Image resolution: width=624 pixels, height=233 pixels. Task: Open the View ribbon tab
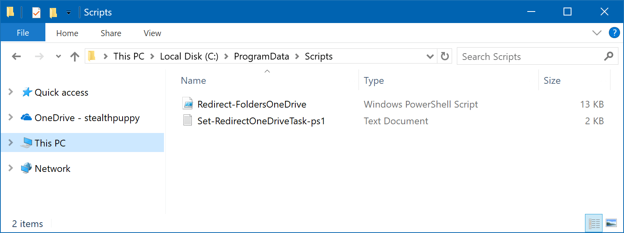(x=152, y=33)
